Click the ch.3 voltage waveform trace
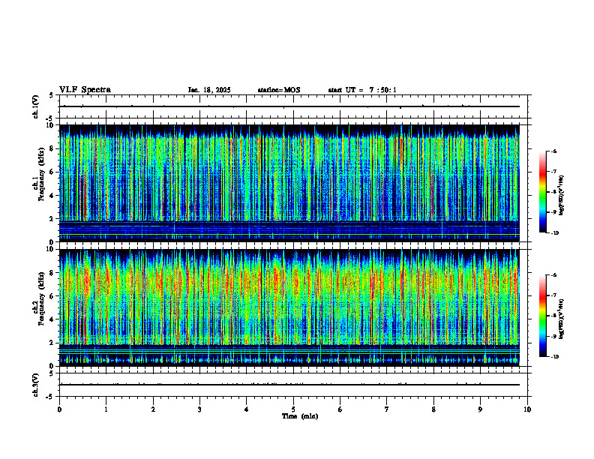This screenshot has width=594, height=459. (x=289, y=385)
